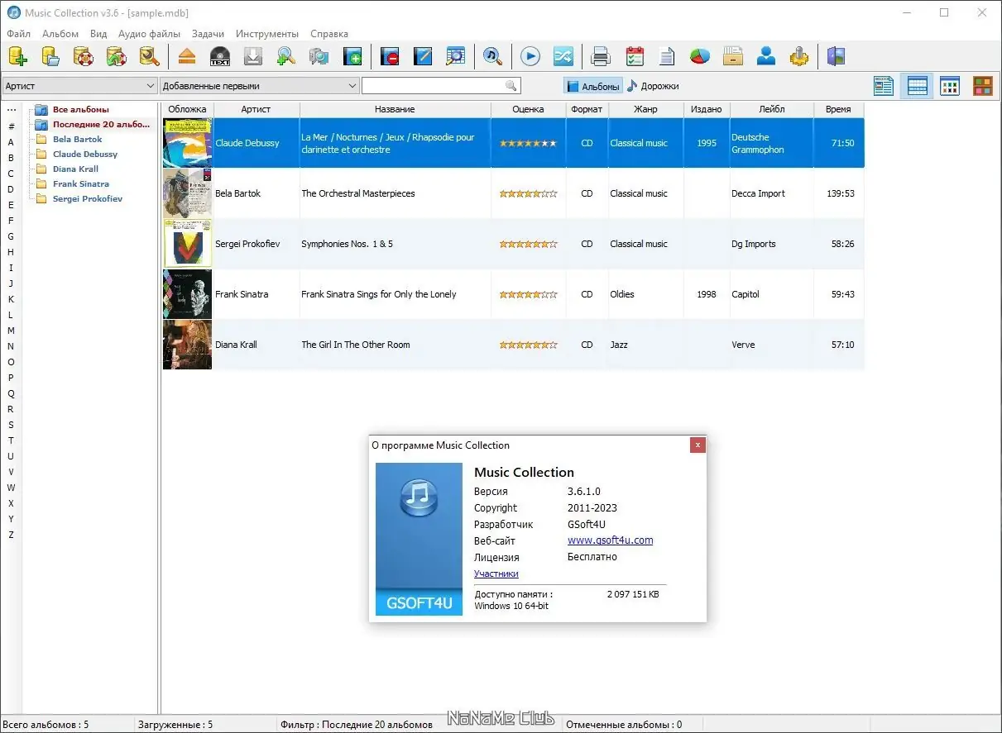
Task: Click the database with green plus icon
Action: [x=17, y=56]
